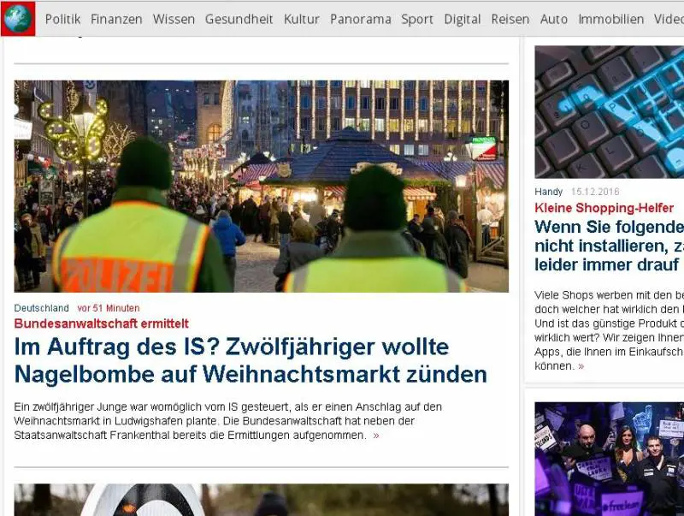The image size is (684, 516).
Task: Open the darts players thumbnail
Action: click(x=609, y=459)
